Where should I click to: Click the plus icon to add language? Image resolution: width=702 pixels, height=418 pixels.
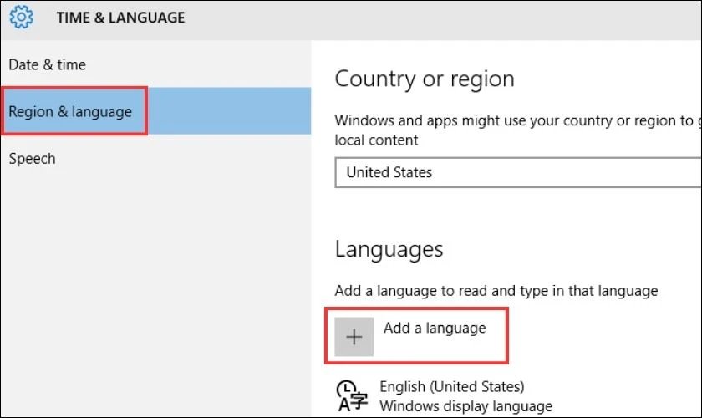pyautogui.click(x=354, y=337)
